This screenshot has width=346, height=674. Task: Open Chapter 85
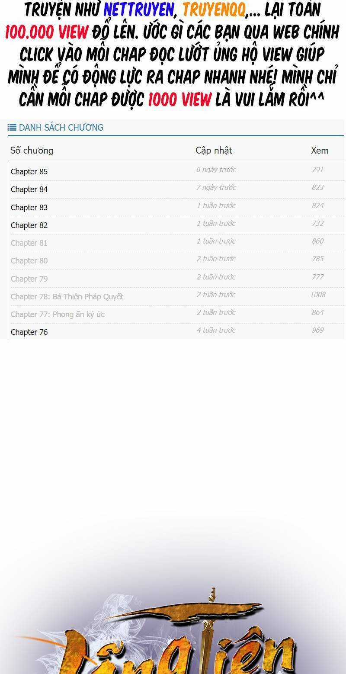[x=29, y=172]
